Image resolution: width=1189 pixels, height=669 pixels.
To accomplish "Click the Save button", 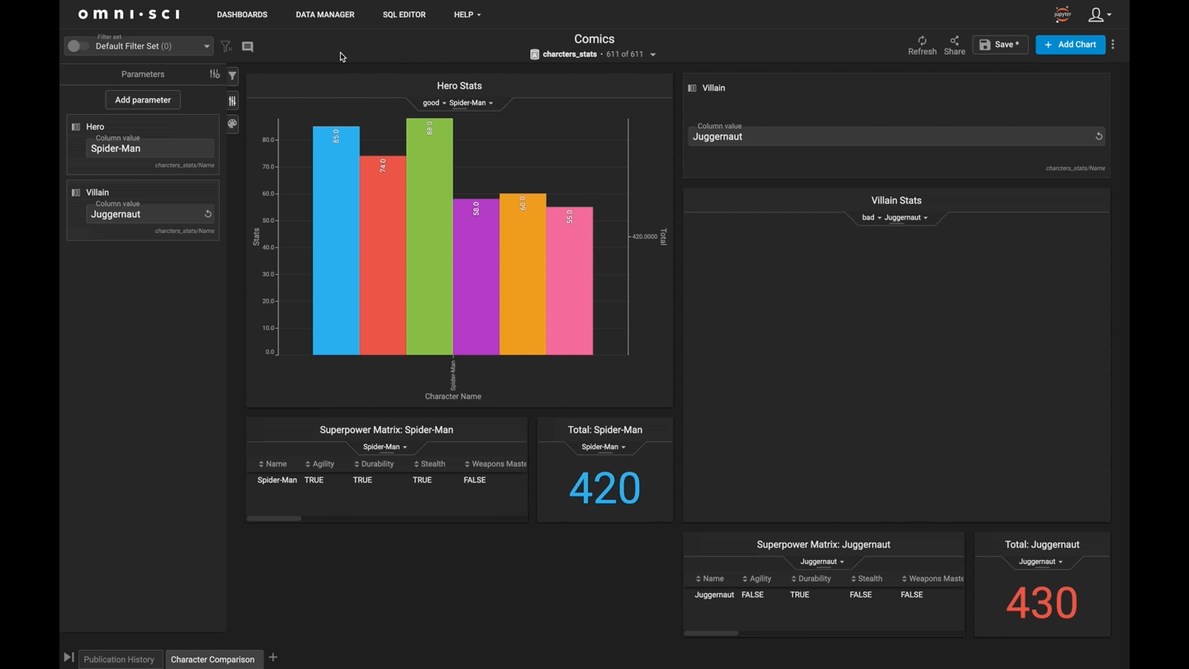I will (x=1000, y=45).
